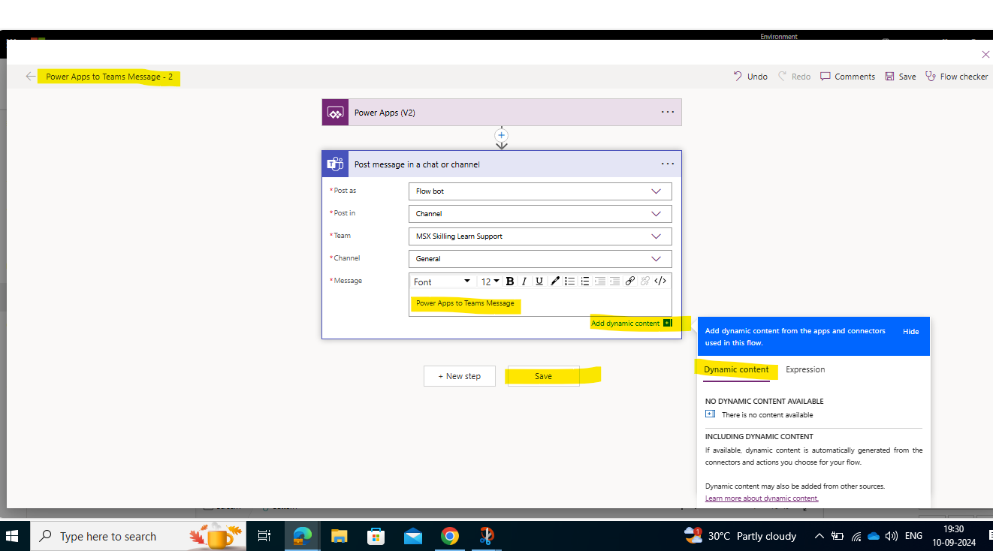The height and width of the screenshot is (551, 993).
Task: Toggle underline formatting
Action: (x=539, y=282)
